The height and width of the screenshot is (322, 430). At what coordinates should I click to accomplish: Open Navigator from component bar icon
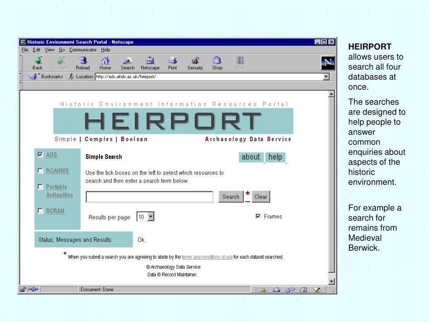263,290
